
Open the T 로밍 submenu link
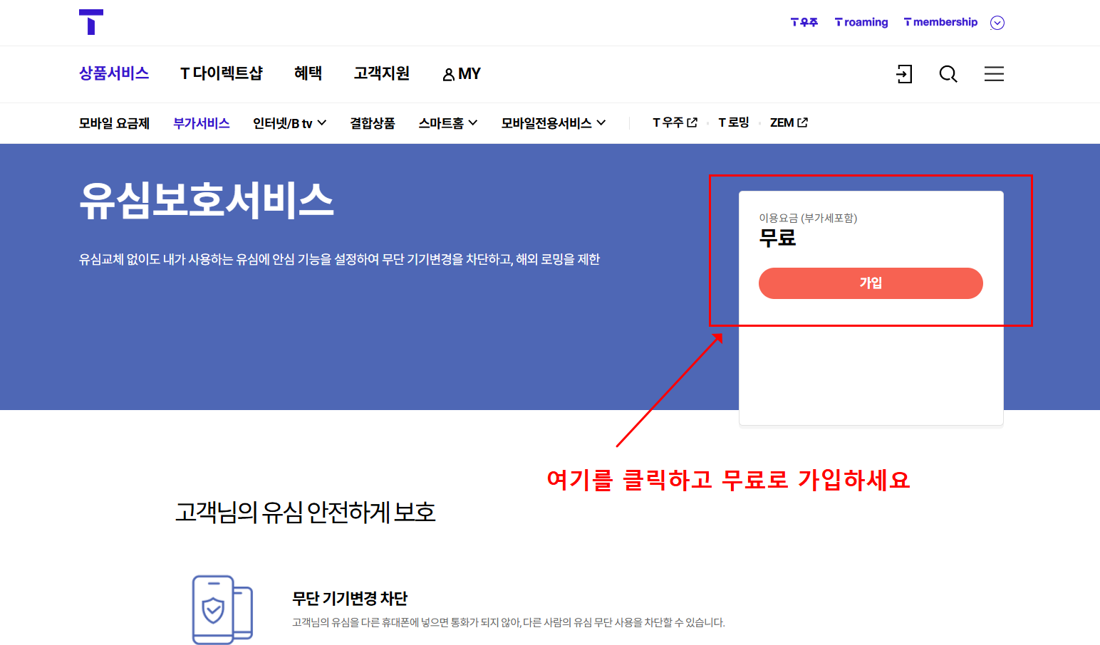(734, 122)
